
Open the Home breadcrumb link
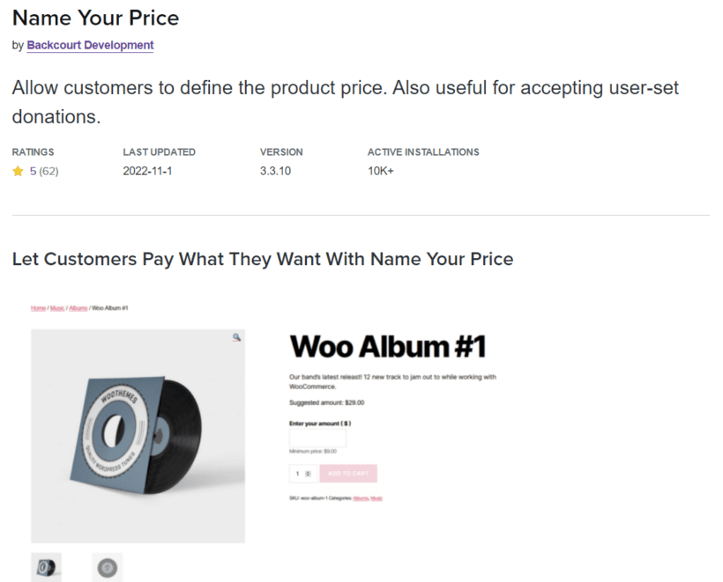38,308
